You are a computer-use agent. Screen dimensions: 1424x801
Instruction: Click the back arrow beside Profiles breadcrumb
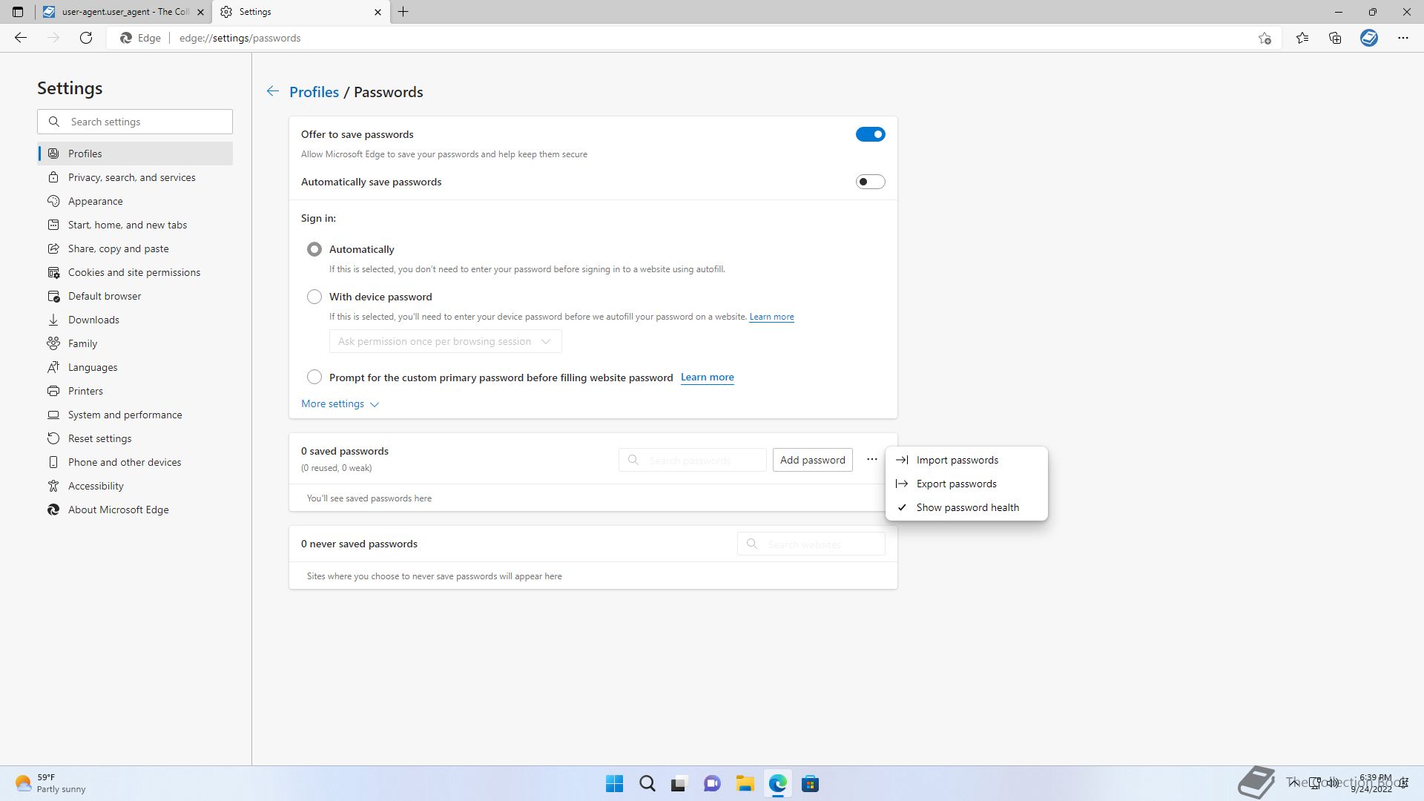273,91
